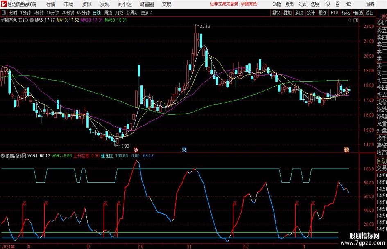
Task: Click the orange 预 marker under chart
Action: pos(346,149)
